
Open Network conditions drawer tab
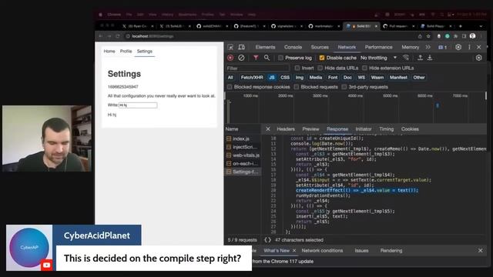pos(322,251)
